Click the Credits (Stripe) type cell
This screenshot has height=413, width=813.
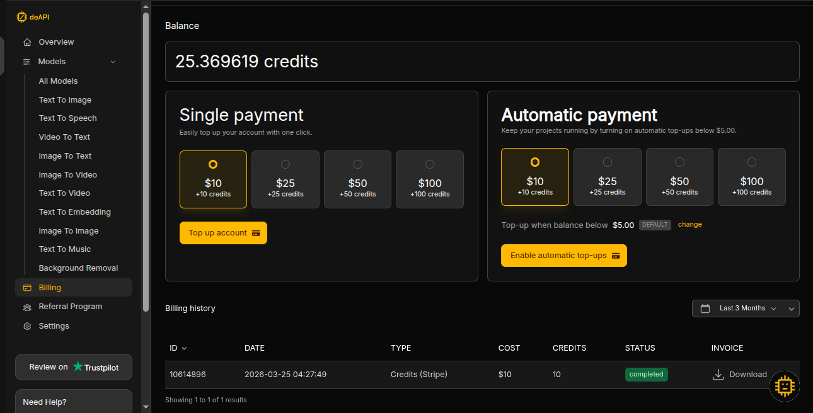(x=418, y=375)
